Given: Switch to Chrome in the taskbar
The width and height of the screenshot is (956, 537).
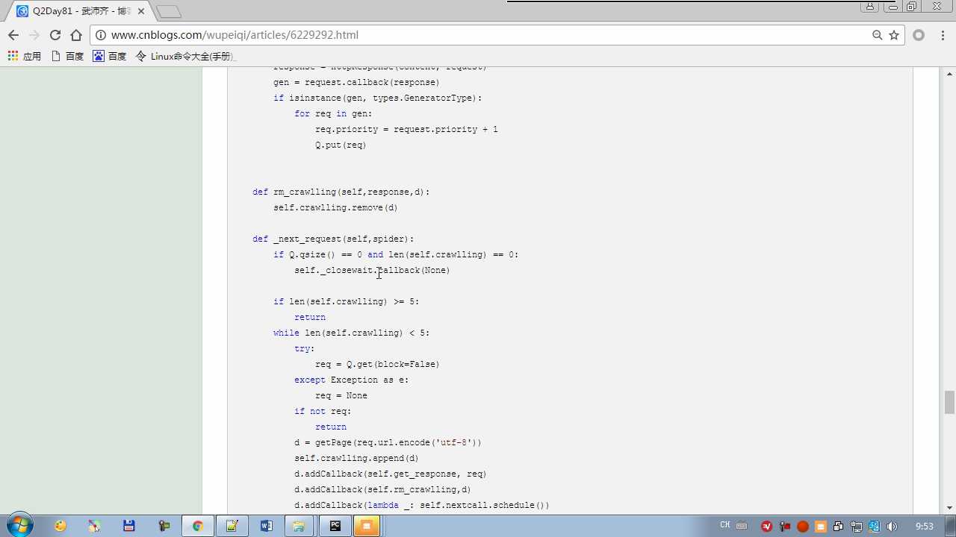Looking at the screenshot, I should tap(198, 526).
